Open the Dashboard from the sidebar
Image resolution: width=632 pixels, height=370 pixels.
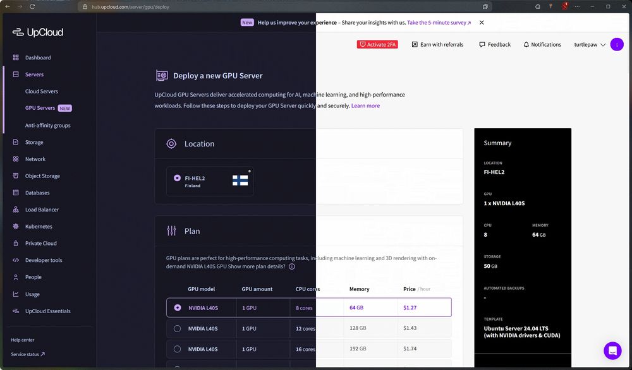click(38, 57)
